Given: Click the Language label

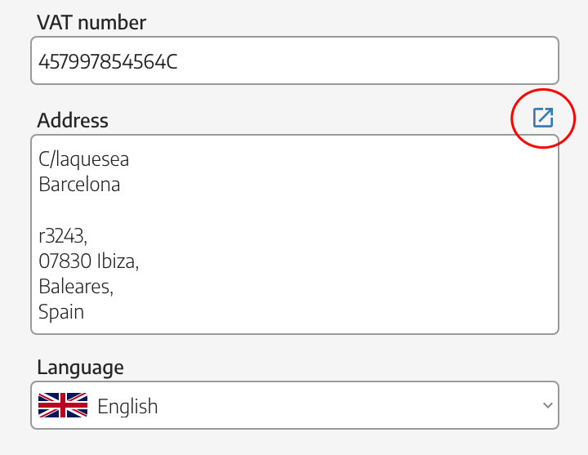Looking at the screenshot, I should click(80, 368).
